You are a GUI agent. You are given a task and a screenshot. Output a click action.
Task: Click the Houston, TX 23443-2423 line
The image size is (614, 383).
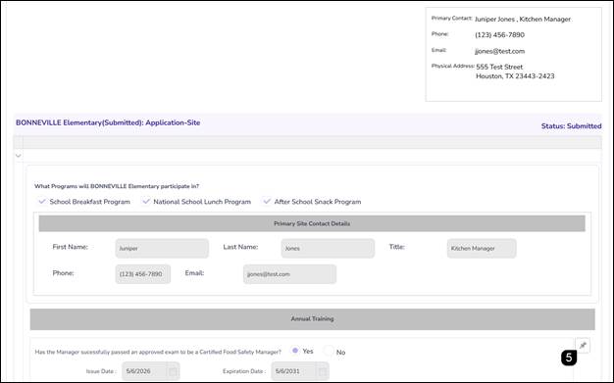tap(515, 76)
